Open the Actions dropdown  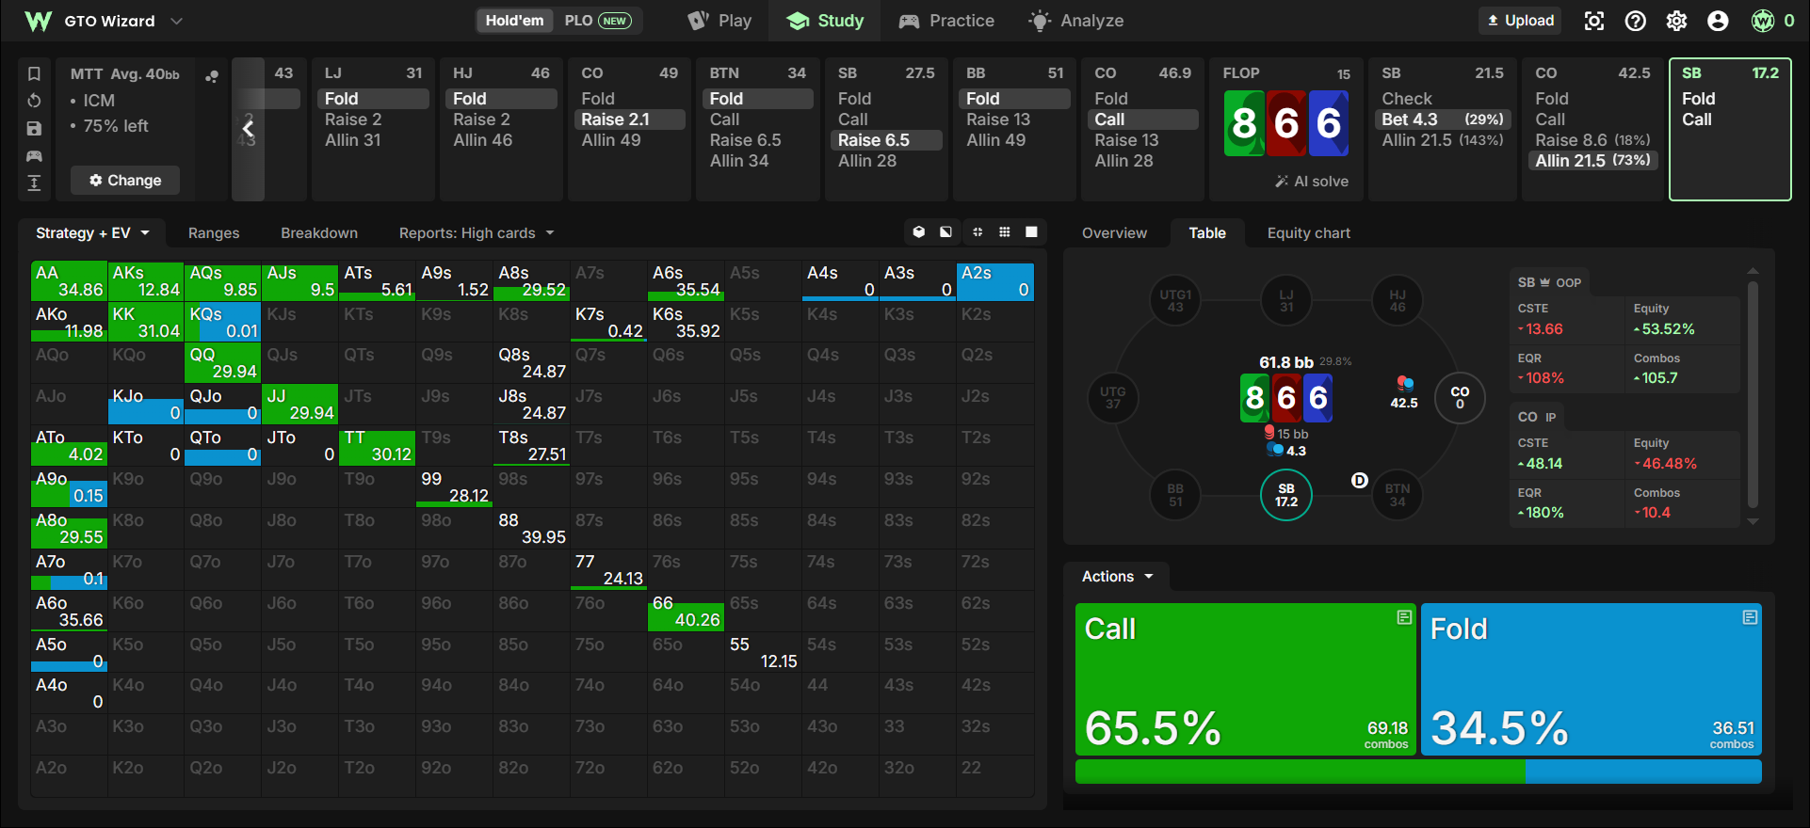1117,577
